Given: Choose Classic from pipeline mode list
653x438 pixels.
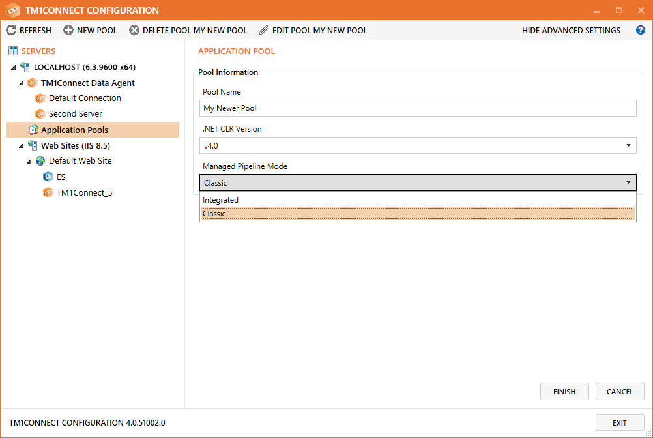Looking at the screenshot, I should point(418,214).
